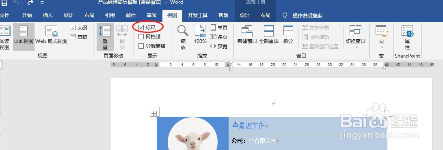Viewport: 443px width, 150px height.
Task: Switch to the 邮件 tab
Action: coord(130,15)
